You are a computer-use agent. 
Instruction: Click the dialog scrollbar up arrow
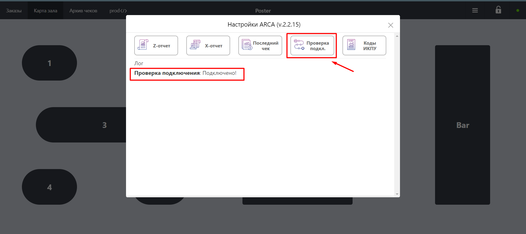pyautogui.click(x=397, y=36)
